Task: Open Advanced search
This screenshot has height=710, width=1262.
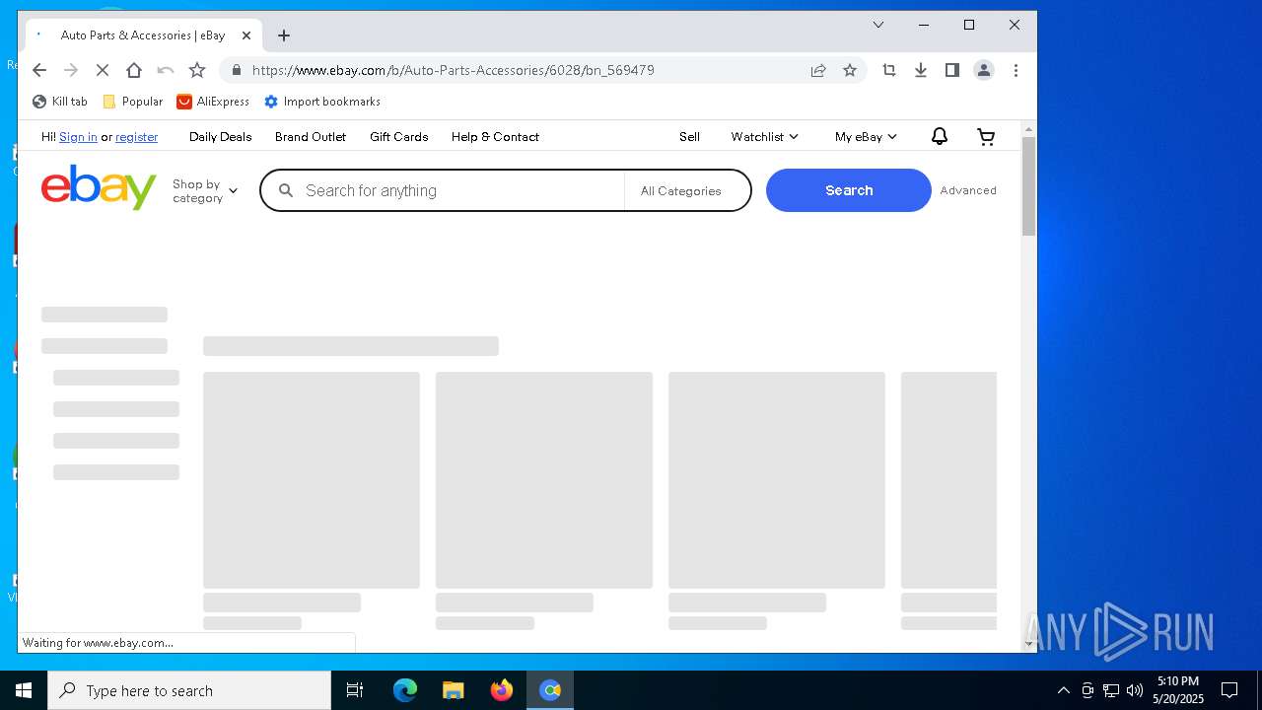Action: point(968,190)
